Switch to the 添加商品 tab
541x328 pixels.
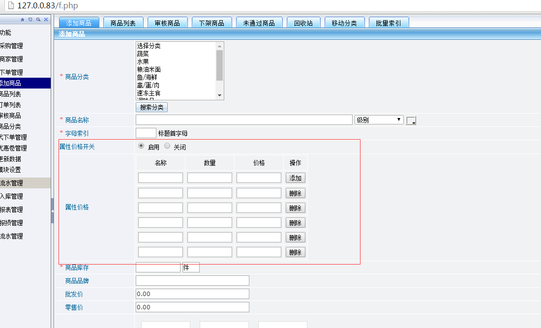click(79, 23)
